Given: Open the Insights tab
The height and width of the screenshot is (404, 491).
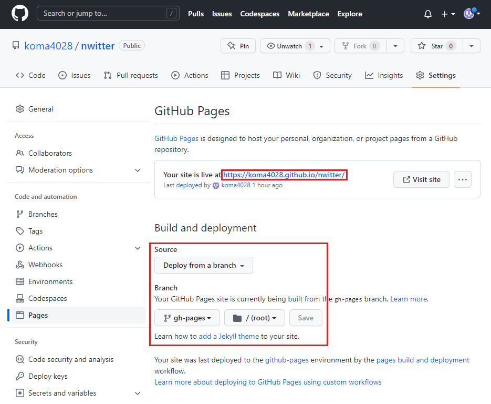Looking at the screenshot, I should pos(384,75).
